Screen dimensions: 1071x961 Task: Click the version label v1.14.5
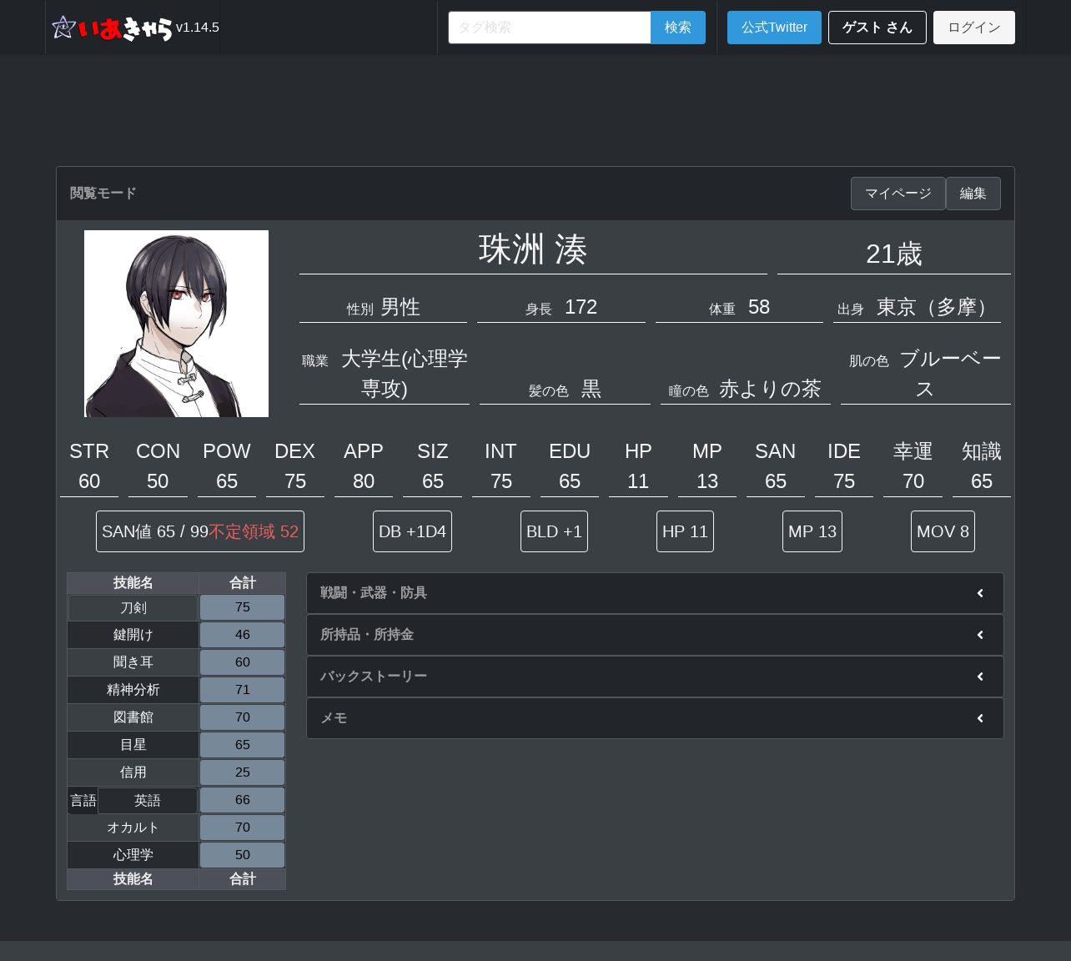click(x=198, y=28)
